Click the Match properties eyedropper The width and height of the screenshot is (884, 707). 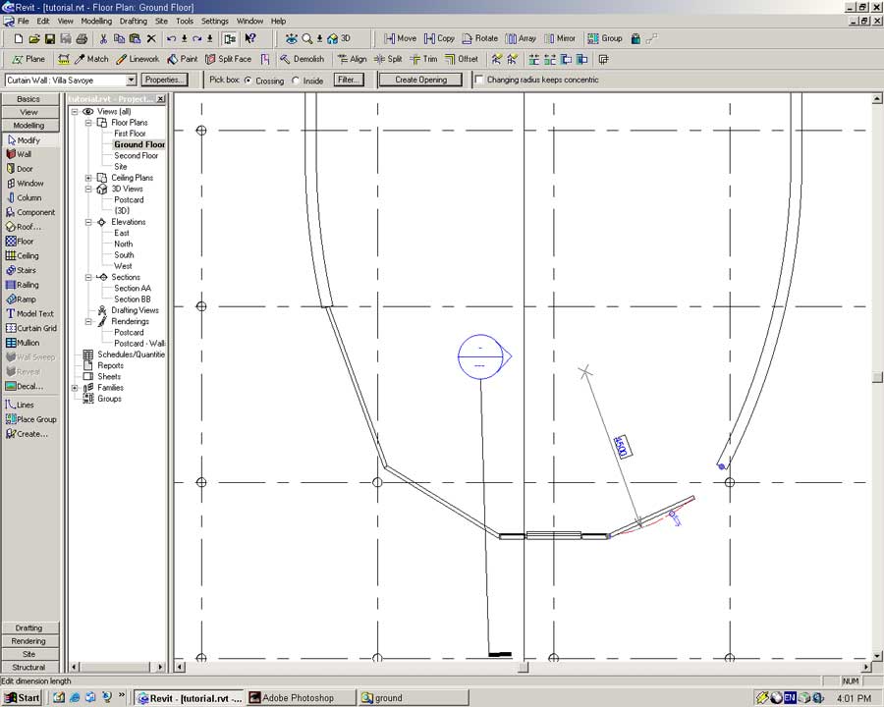tap(91, 59)
